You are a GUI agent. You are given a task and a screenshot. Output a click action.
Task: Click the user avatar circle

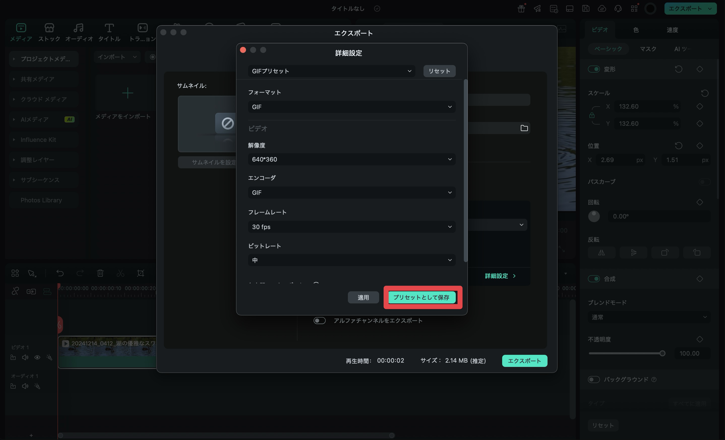click(x=650, y=9)
